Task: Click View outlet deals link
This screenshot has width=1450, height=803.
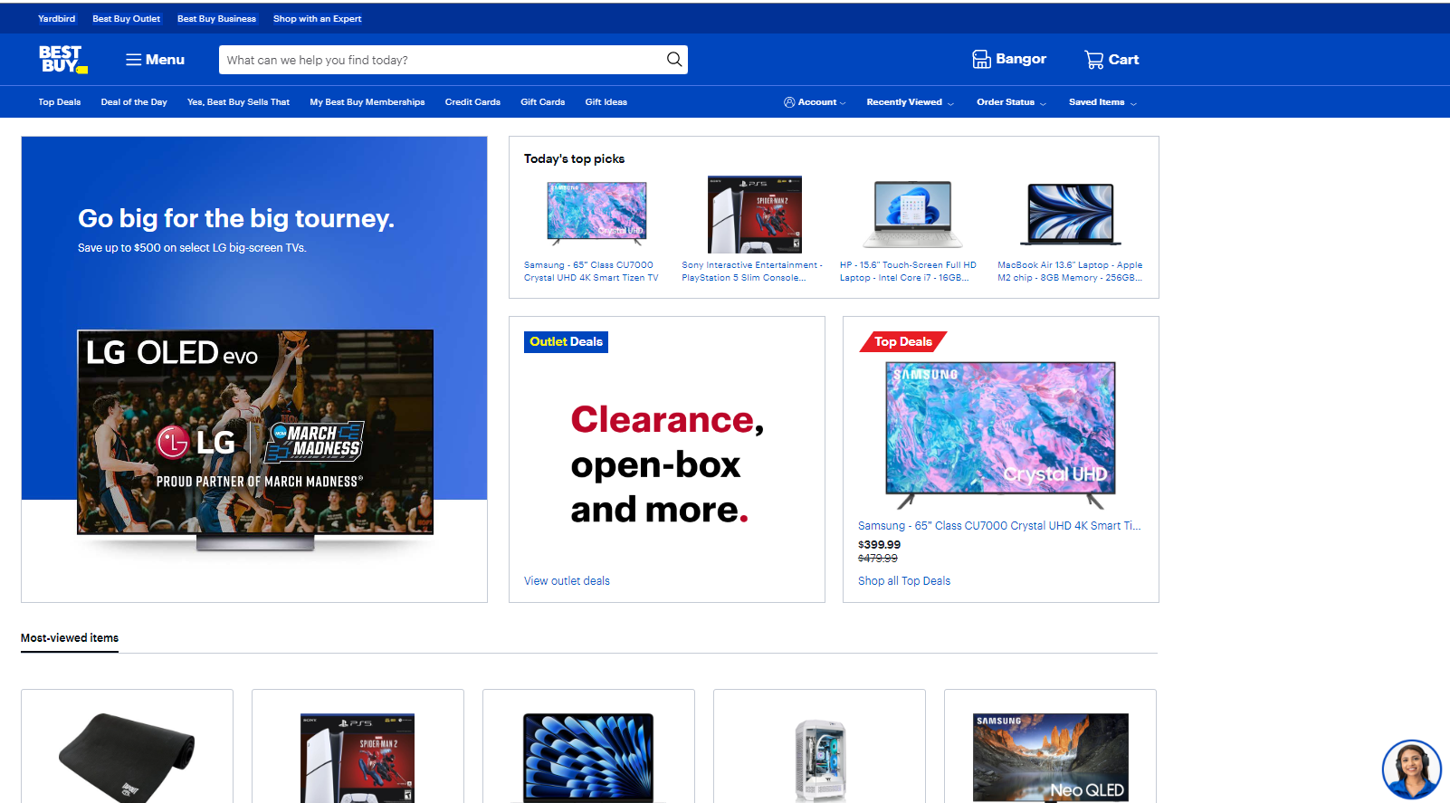Action: point(567,581)
